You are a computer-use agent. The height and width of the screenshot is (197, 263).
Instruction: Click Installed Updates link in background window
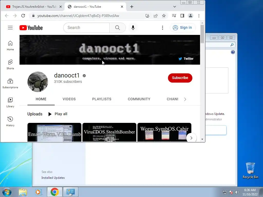[x=53, y=178]
